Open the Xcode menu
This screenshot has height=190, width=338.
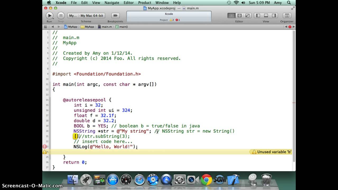click(x=61, y=3)
